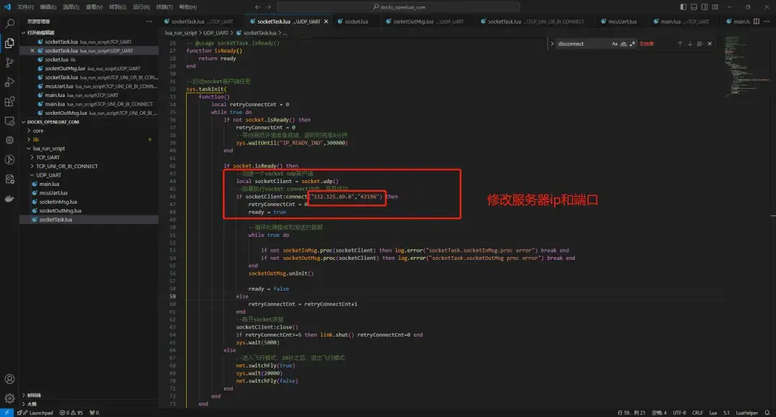
Task: Click the code minimap
Action: click(748, 67)
